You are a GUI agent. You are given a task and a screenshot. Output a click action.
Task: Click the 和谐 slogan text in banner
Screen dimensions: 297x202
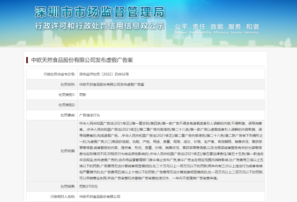click(x=253, y=27)
